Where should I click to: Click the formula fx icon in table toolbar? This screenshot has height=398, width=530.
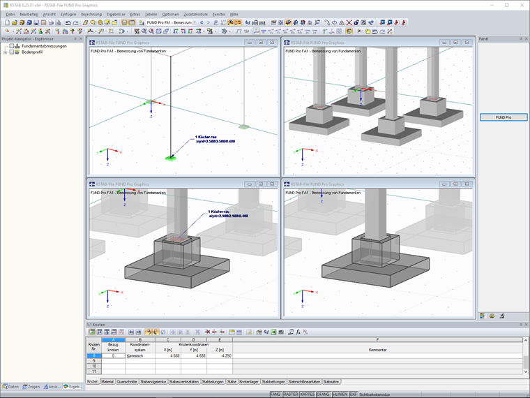[x=298, y=332]
